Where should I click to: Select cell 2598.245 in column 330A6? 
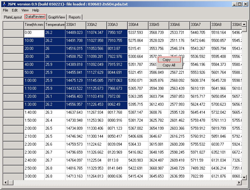pos(179,153)
